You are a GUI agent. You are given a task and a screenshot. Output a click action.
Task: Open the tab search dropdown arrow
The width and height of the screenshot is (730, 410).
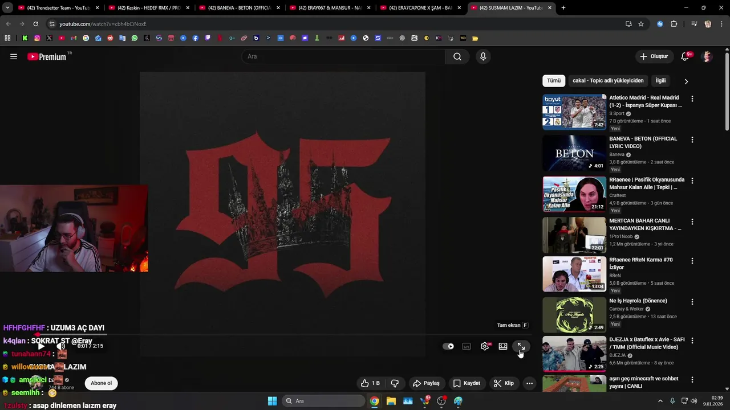click(7, 8)
